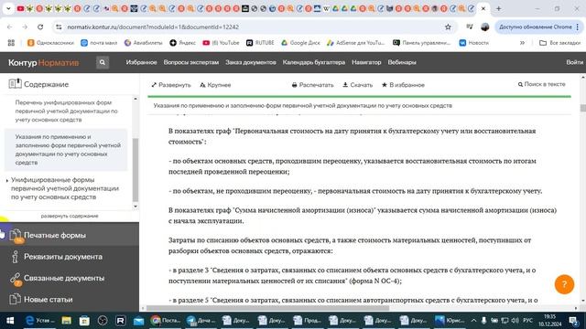
Task: Click the horizontal scrollbar of the document
Action: [267, 308]
